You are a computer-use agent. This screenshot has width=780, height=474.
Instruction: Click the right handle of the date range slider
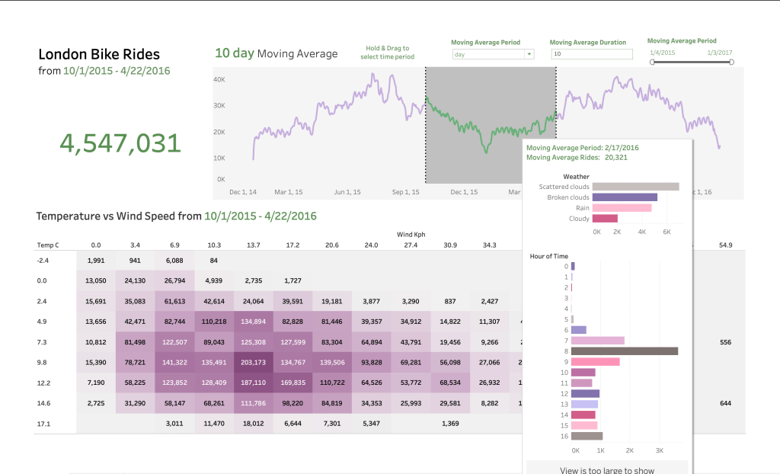(x=731, y=62)
